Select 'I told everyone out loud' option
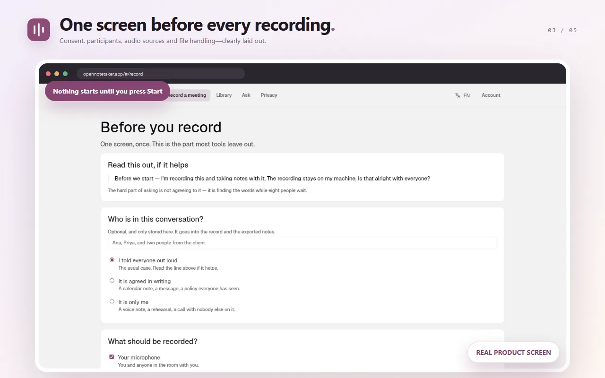Screen dimensions: 605x378 tap(112, 260)
